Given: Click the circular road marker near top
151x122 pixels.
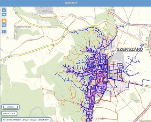Looking at the screenshot, I should (112, 10).
